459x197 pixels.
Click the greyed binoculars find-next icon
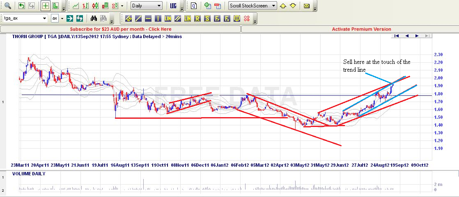click(103, 18)
